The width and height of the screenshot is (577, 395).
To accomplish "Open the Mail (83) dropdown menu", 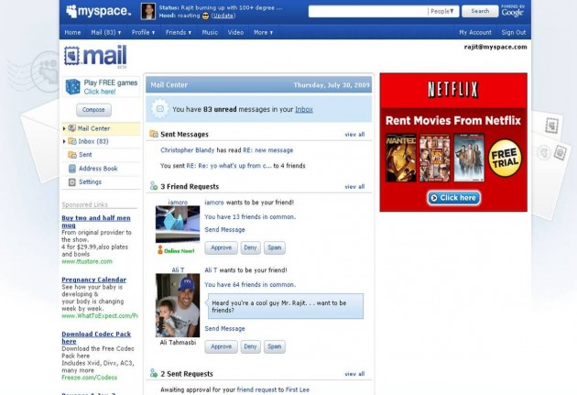I will [106, 32].
